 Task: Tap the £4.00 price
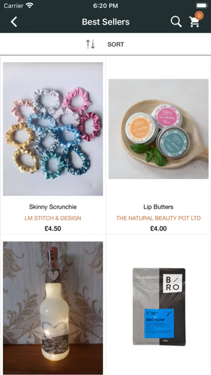[159, 229]
